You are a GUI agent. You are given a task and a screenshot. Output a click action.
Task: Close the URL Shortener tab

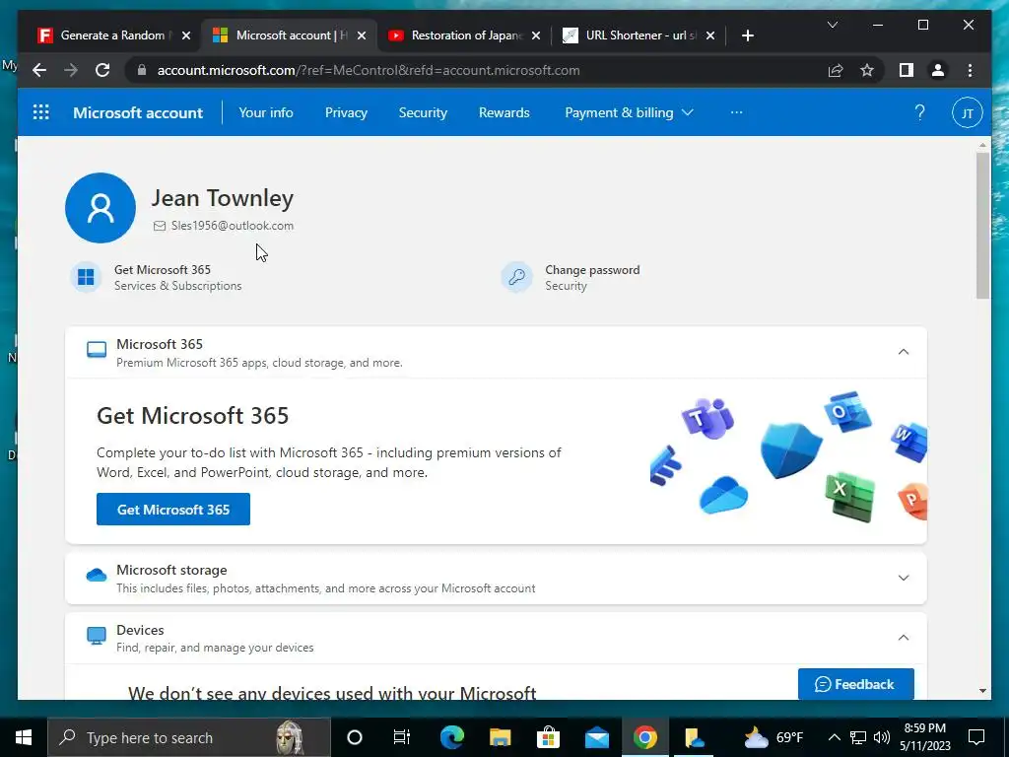tap(710, 35)
